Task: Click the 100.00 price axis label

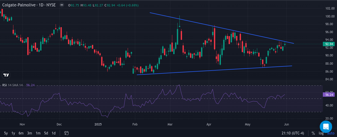Action: coord(330,16)
